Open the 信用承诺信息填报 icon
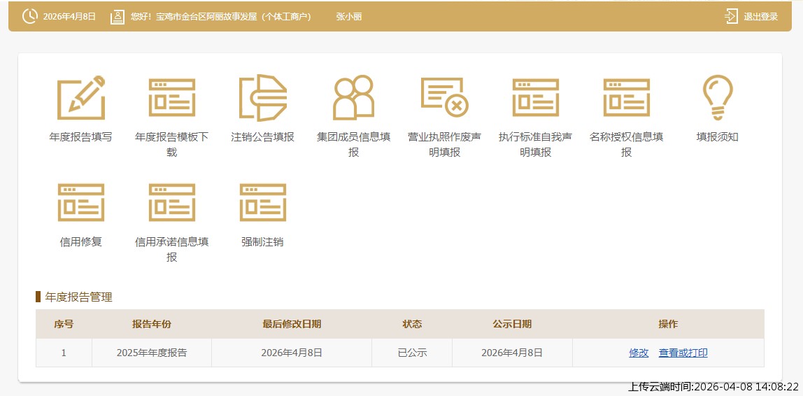Screen dimensions: 803x396 click(172, 203)
